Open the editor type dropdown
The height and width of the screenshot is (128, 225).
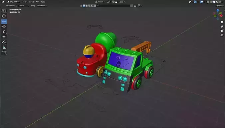4,2
